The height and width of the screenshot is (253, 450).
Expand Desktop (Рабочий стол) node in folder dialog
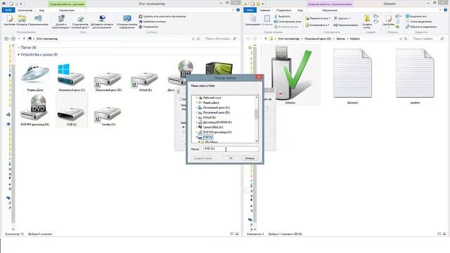coord(197,98)
